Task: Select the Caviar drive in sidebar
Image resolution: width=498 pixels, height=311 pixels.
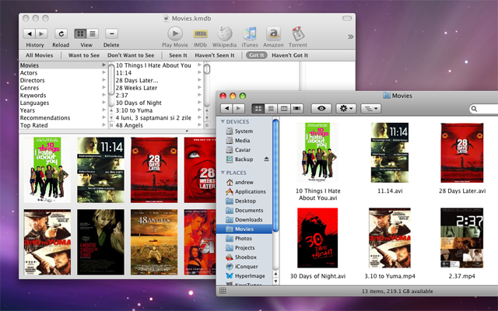Action: click(244, 150)
